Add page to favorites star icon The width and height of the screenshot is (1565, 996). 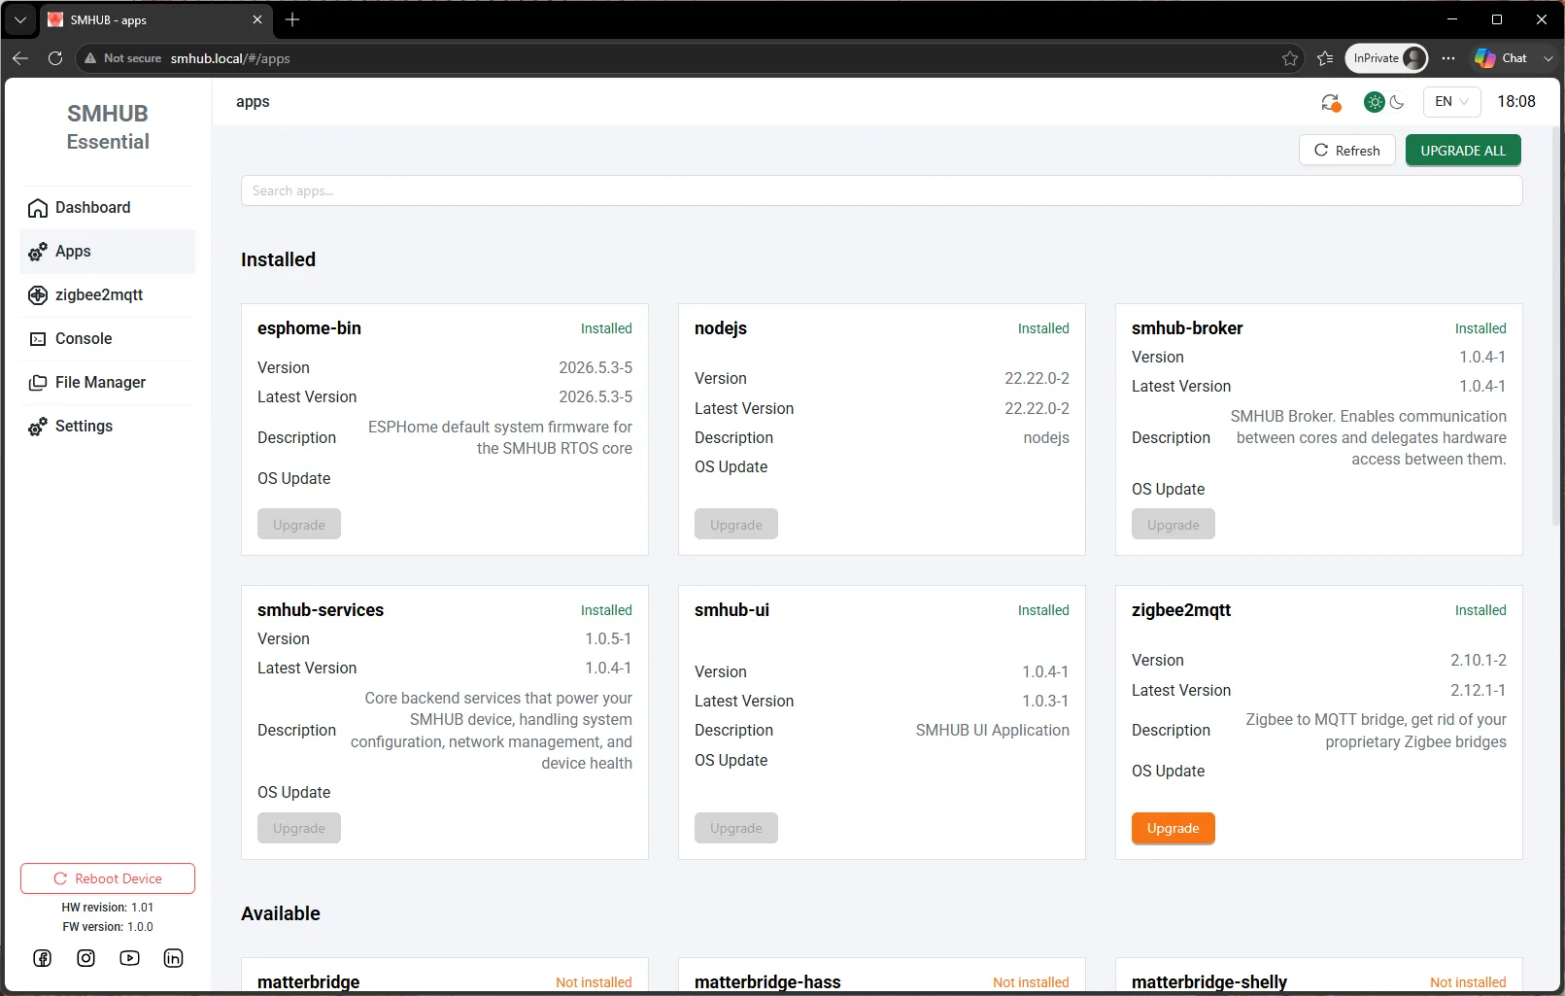(1290, 58)
